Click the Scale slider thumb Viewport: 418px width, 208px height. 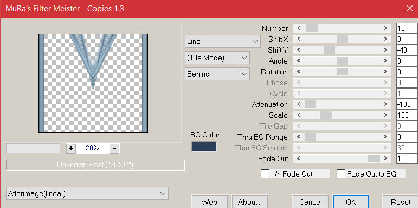[x=326, y=115]
